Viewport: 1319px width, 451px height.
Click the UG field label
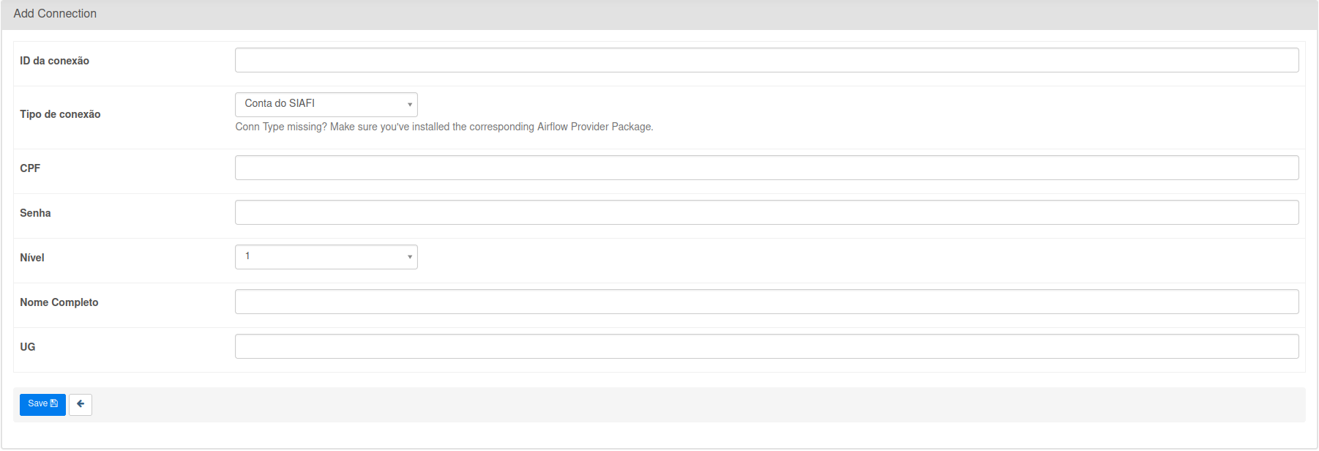28,347
